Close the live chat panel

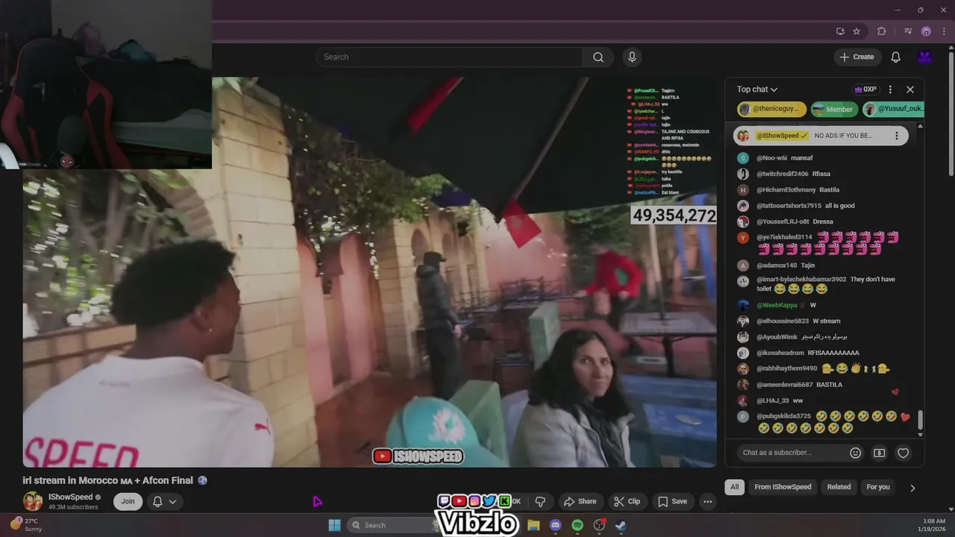(x=910, y=89)
